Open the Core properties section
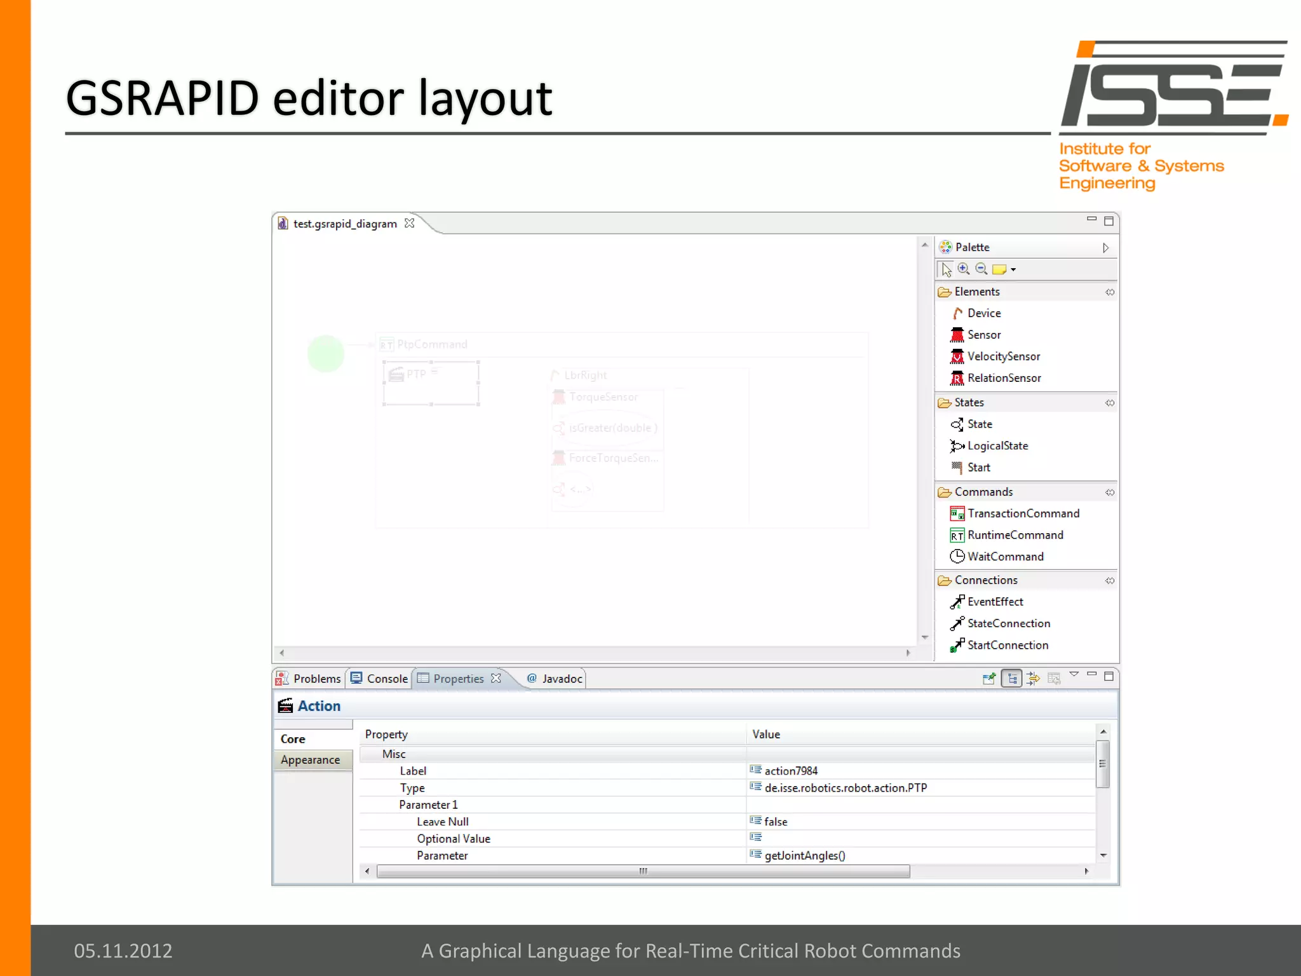The image size is (1301, 976). pyautogui.click(x=313, y=739)
